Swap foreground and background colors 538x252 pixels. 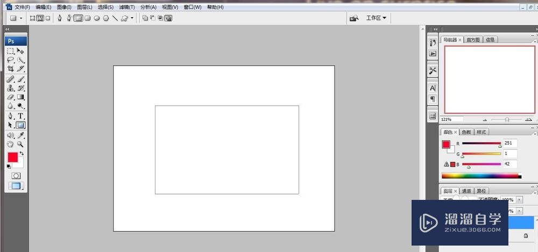[x=22, y=153]
